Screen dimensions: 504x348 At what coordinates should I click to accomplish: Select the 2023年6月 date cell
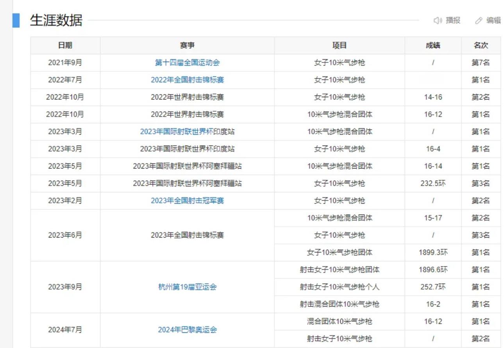pyautogui.click(x=65, y=235)
